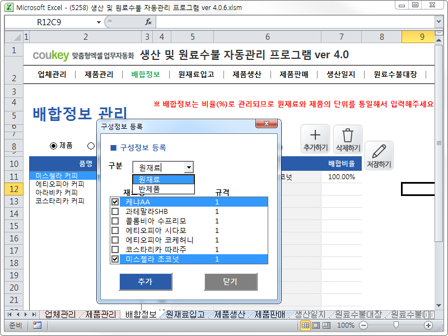Image resolution: width=448 pixels, height=336 pixels.
Task: Click the 추가 button in dialog
Action: pyautogui.click(x=146, y=282)
